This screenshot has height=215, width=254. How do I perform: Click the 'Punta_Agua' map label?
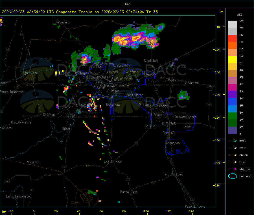(x=129, y=192)
